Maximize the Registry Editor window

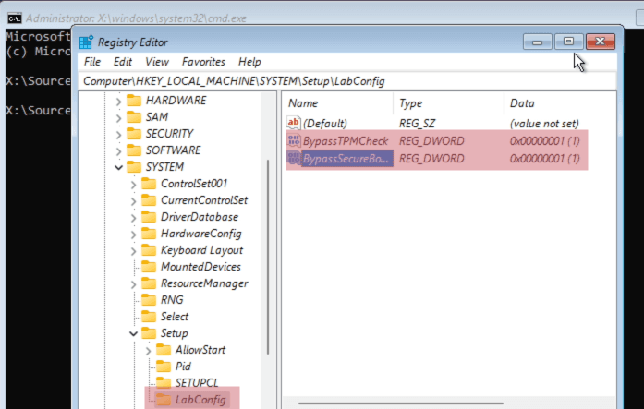pyautogui.click(x=568, y=42)
